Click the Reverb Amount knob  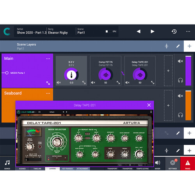coord(139,138)
